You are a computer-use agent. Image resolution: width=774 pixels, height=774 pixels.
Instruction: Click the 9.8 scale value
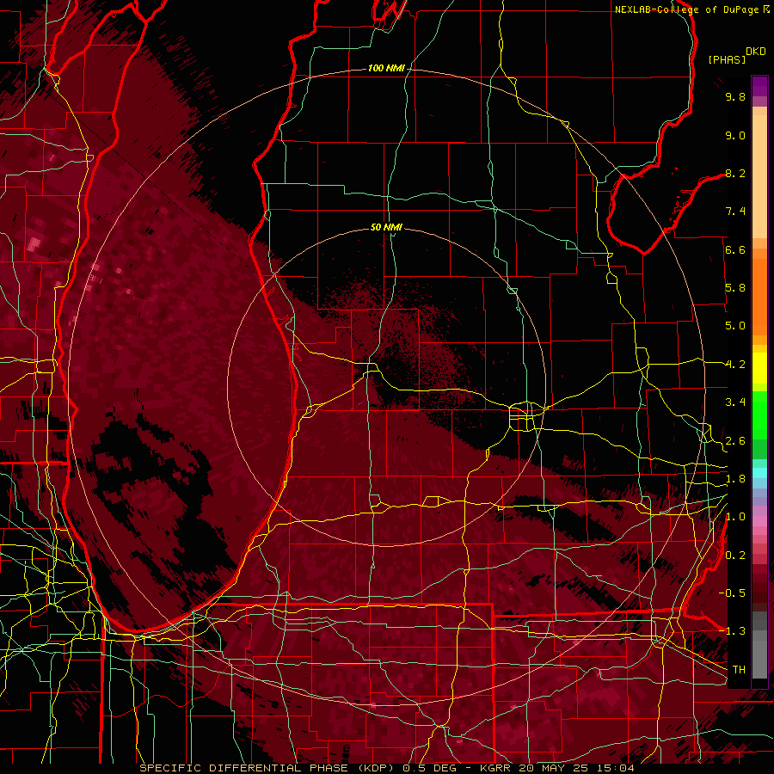tap(735, 96)
